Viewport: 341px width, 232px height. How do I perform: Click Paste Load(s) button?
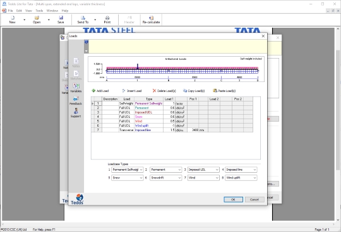(x=224, y=91)
